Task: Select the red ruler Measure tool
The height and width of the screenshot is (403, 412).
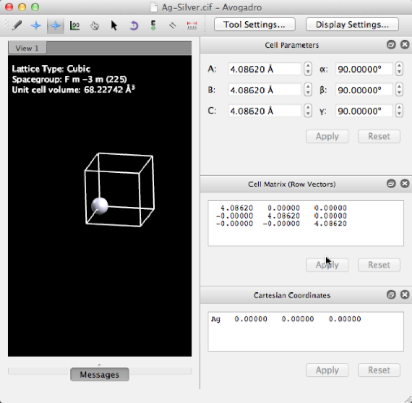Action: click(x=192, y=25)
